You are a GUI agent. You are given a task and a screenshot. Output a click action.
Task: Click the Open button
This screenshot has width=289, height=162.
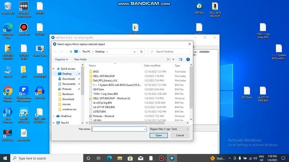click(x=158, y=135)
